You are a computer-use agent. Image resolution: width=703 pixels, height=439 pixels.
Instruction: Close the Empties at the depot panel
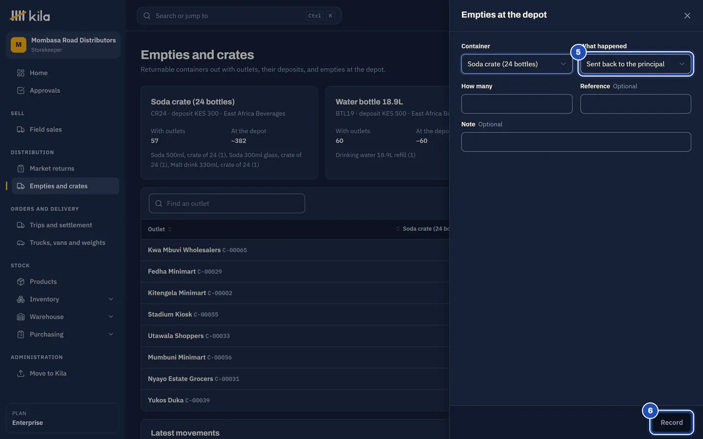687,16
